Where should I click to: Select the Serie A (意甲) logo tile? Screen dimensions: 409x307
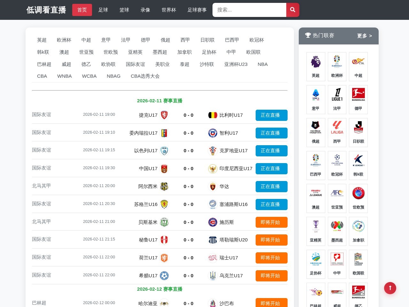tap(316, 99)
